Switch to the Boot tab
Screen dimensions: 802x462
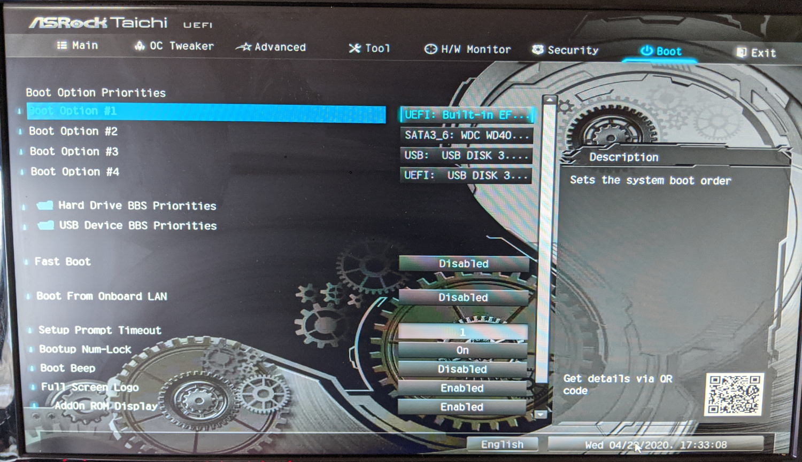[x=661, y=51]
